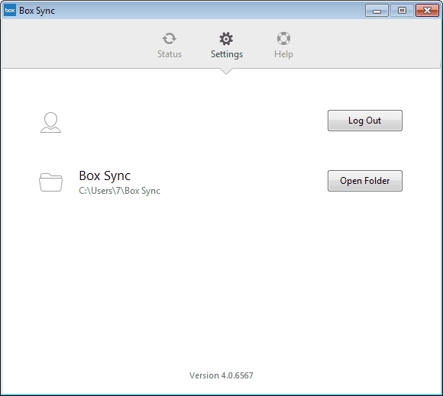Click the Version 4.0.6567 text
The width and height of the screenshot is (443, 396).
[x=221, y=375]
